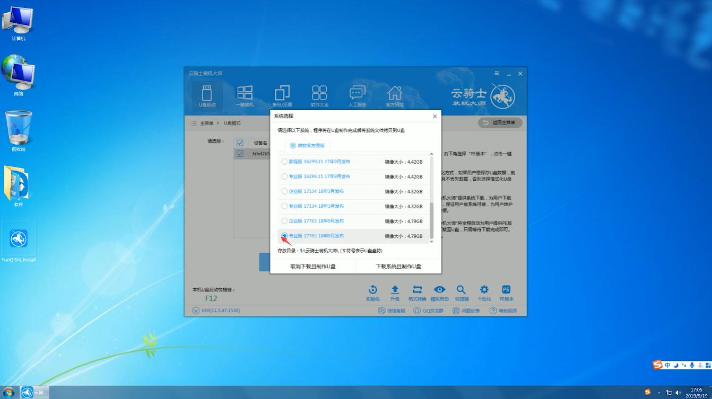Click the F12 shortcut key text

[x=211, y=298]
